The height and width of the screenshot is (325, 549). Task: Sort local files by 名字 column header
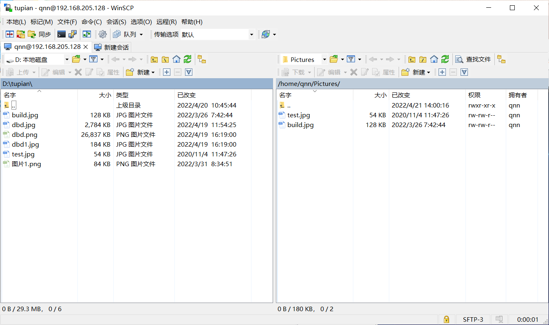click(x=40, y=95)
